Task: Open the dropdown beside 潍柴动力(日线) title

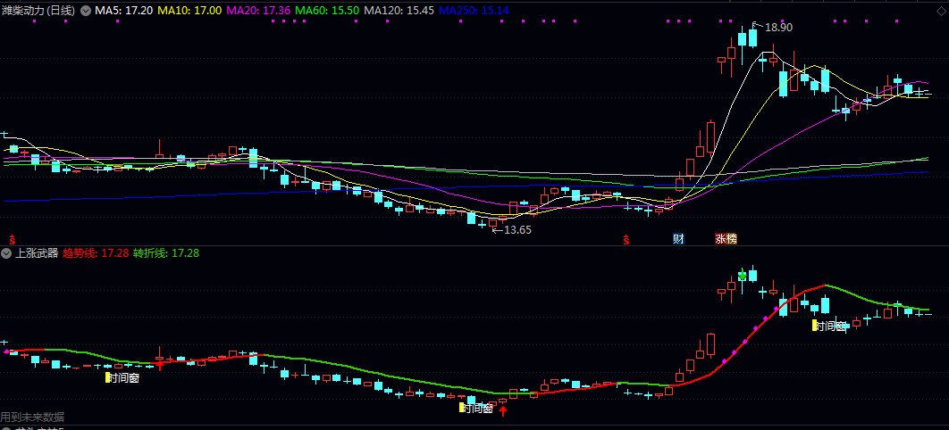Action: [86, 11]
